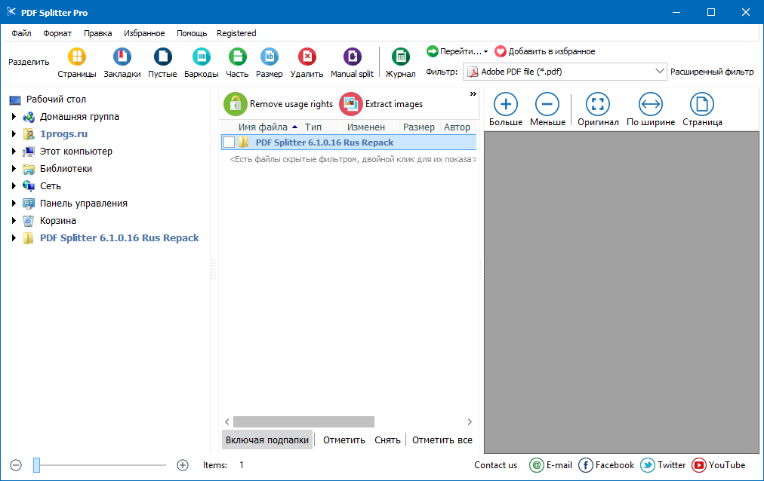The image size is (764, 481).
Task: Open the Manual split tool
Action: [352, 57]
